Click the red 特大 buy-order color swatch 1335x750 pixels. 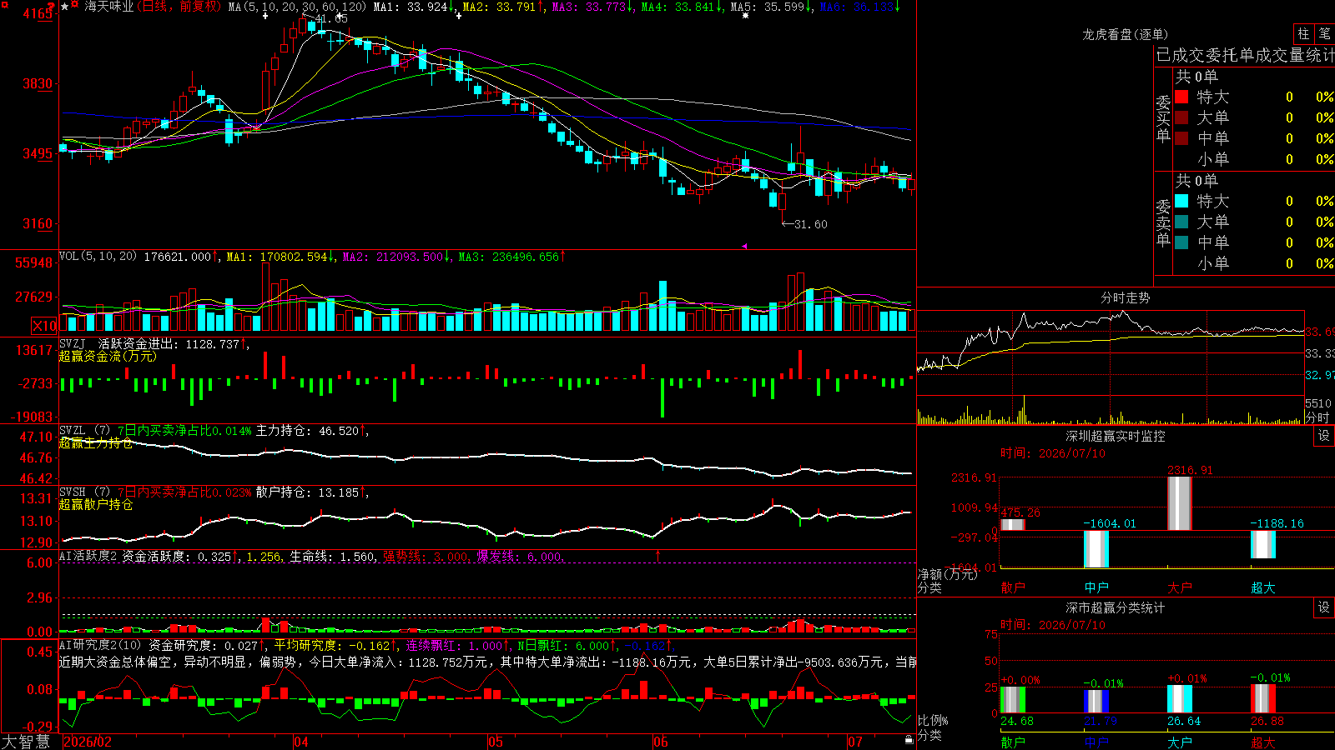tap(1181, 97)
